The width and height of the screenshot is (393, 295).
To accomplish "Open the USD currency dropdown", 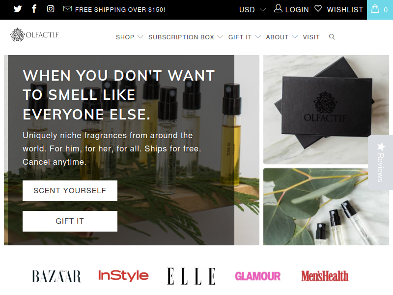I will click(x=252, y=9).
